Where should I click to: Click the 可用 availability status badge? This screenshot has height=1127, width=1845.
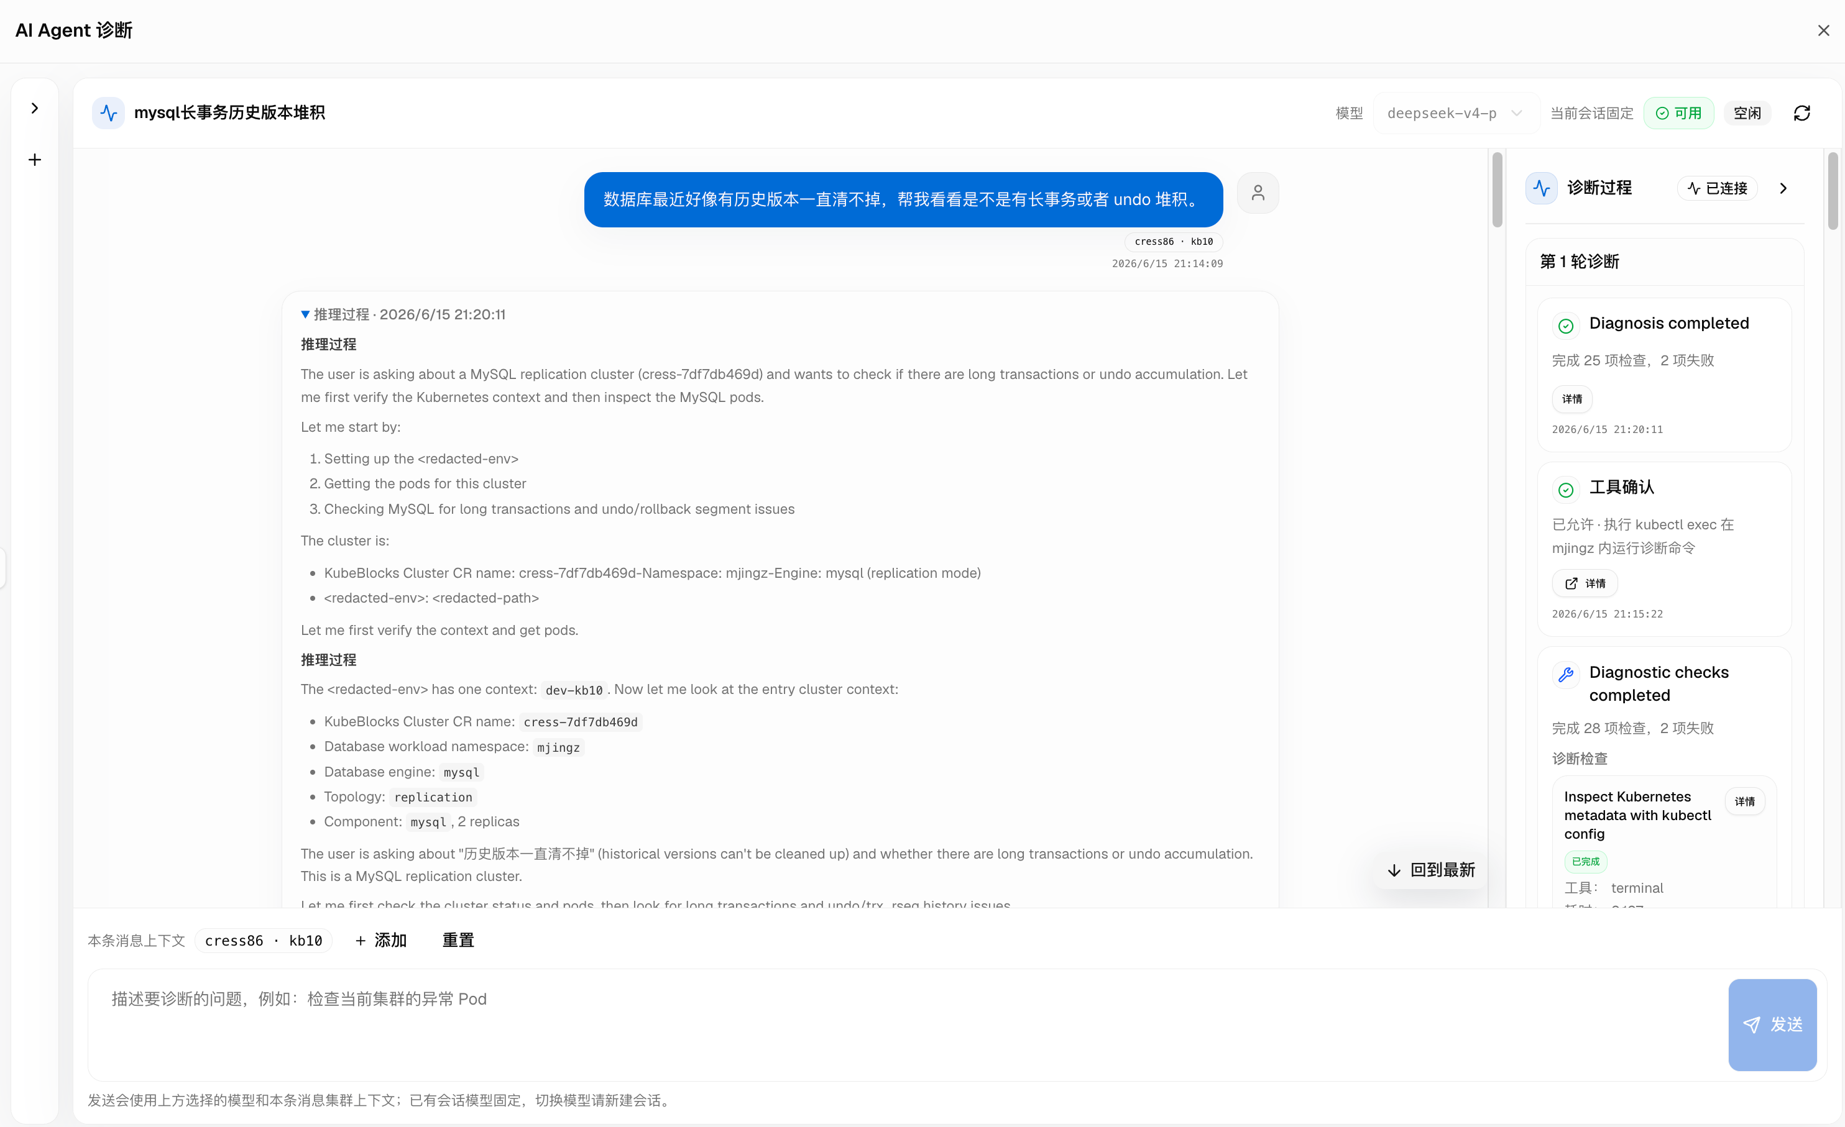pyautogui.click(x=1678, y=113)
